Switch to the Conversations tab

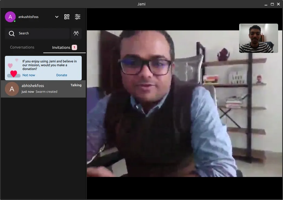click(x=22, y=47)
